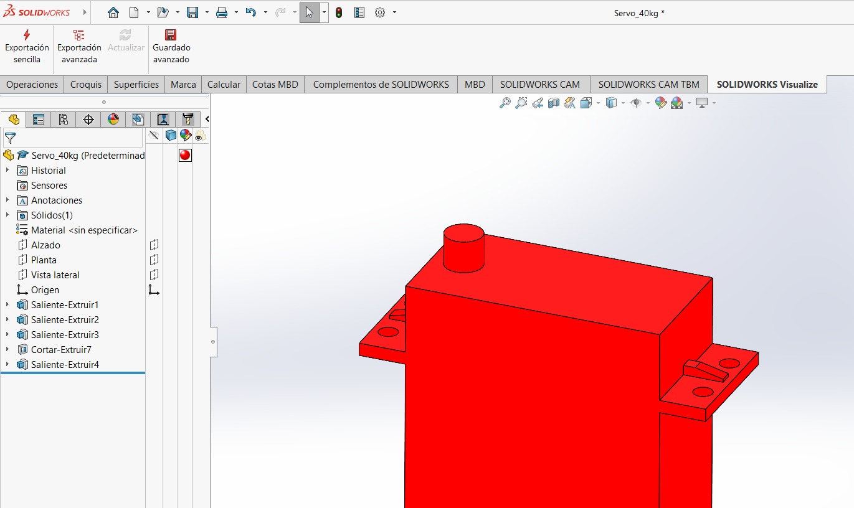Open the DisplayManager colored-ball panel
Viewport: 854px width, 508px height.
[x=113, y=119]
